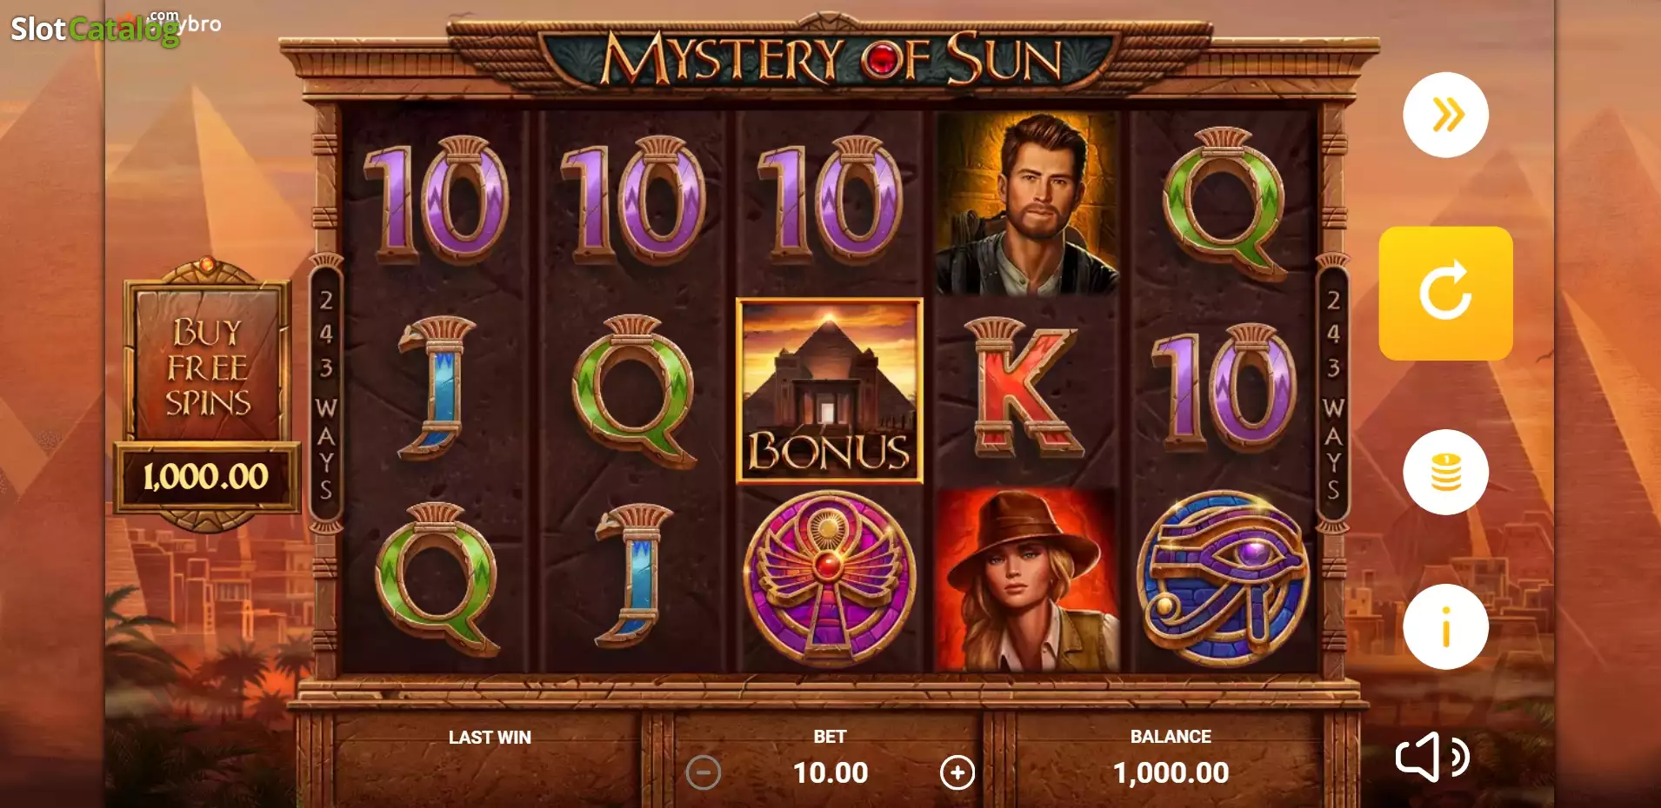Mute the sound with speaker icon
This screenshot has height=808, width=1661.
(x=1432, y=757)
